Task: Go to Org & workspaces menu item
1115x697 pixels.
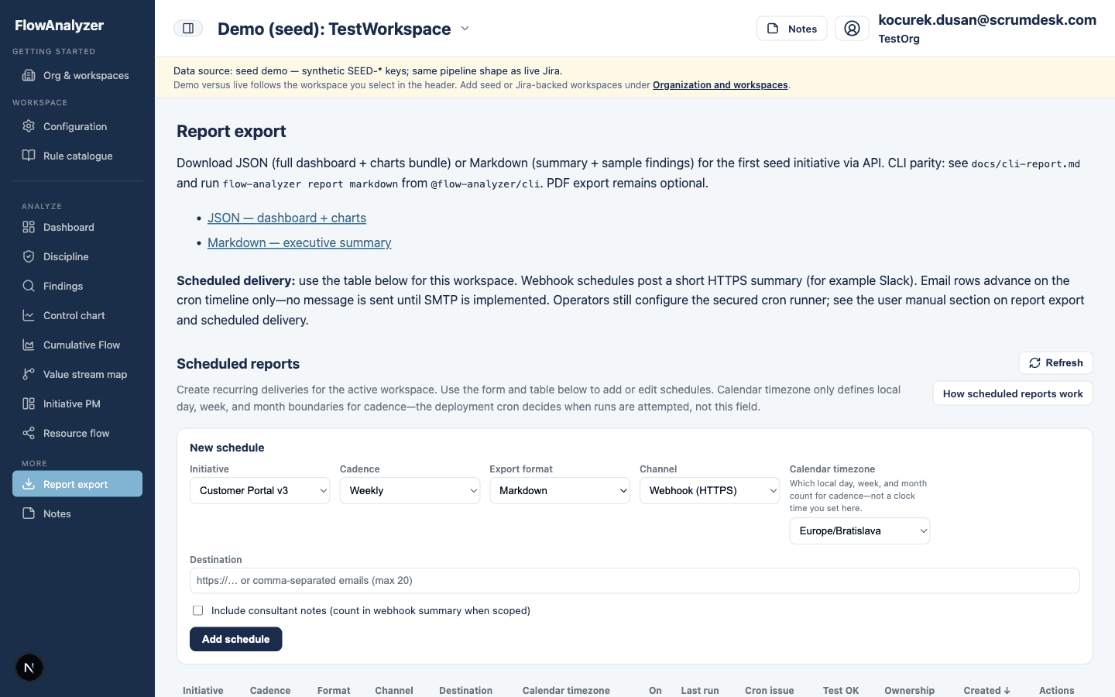Action: point(77,75)
